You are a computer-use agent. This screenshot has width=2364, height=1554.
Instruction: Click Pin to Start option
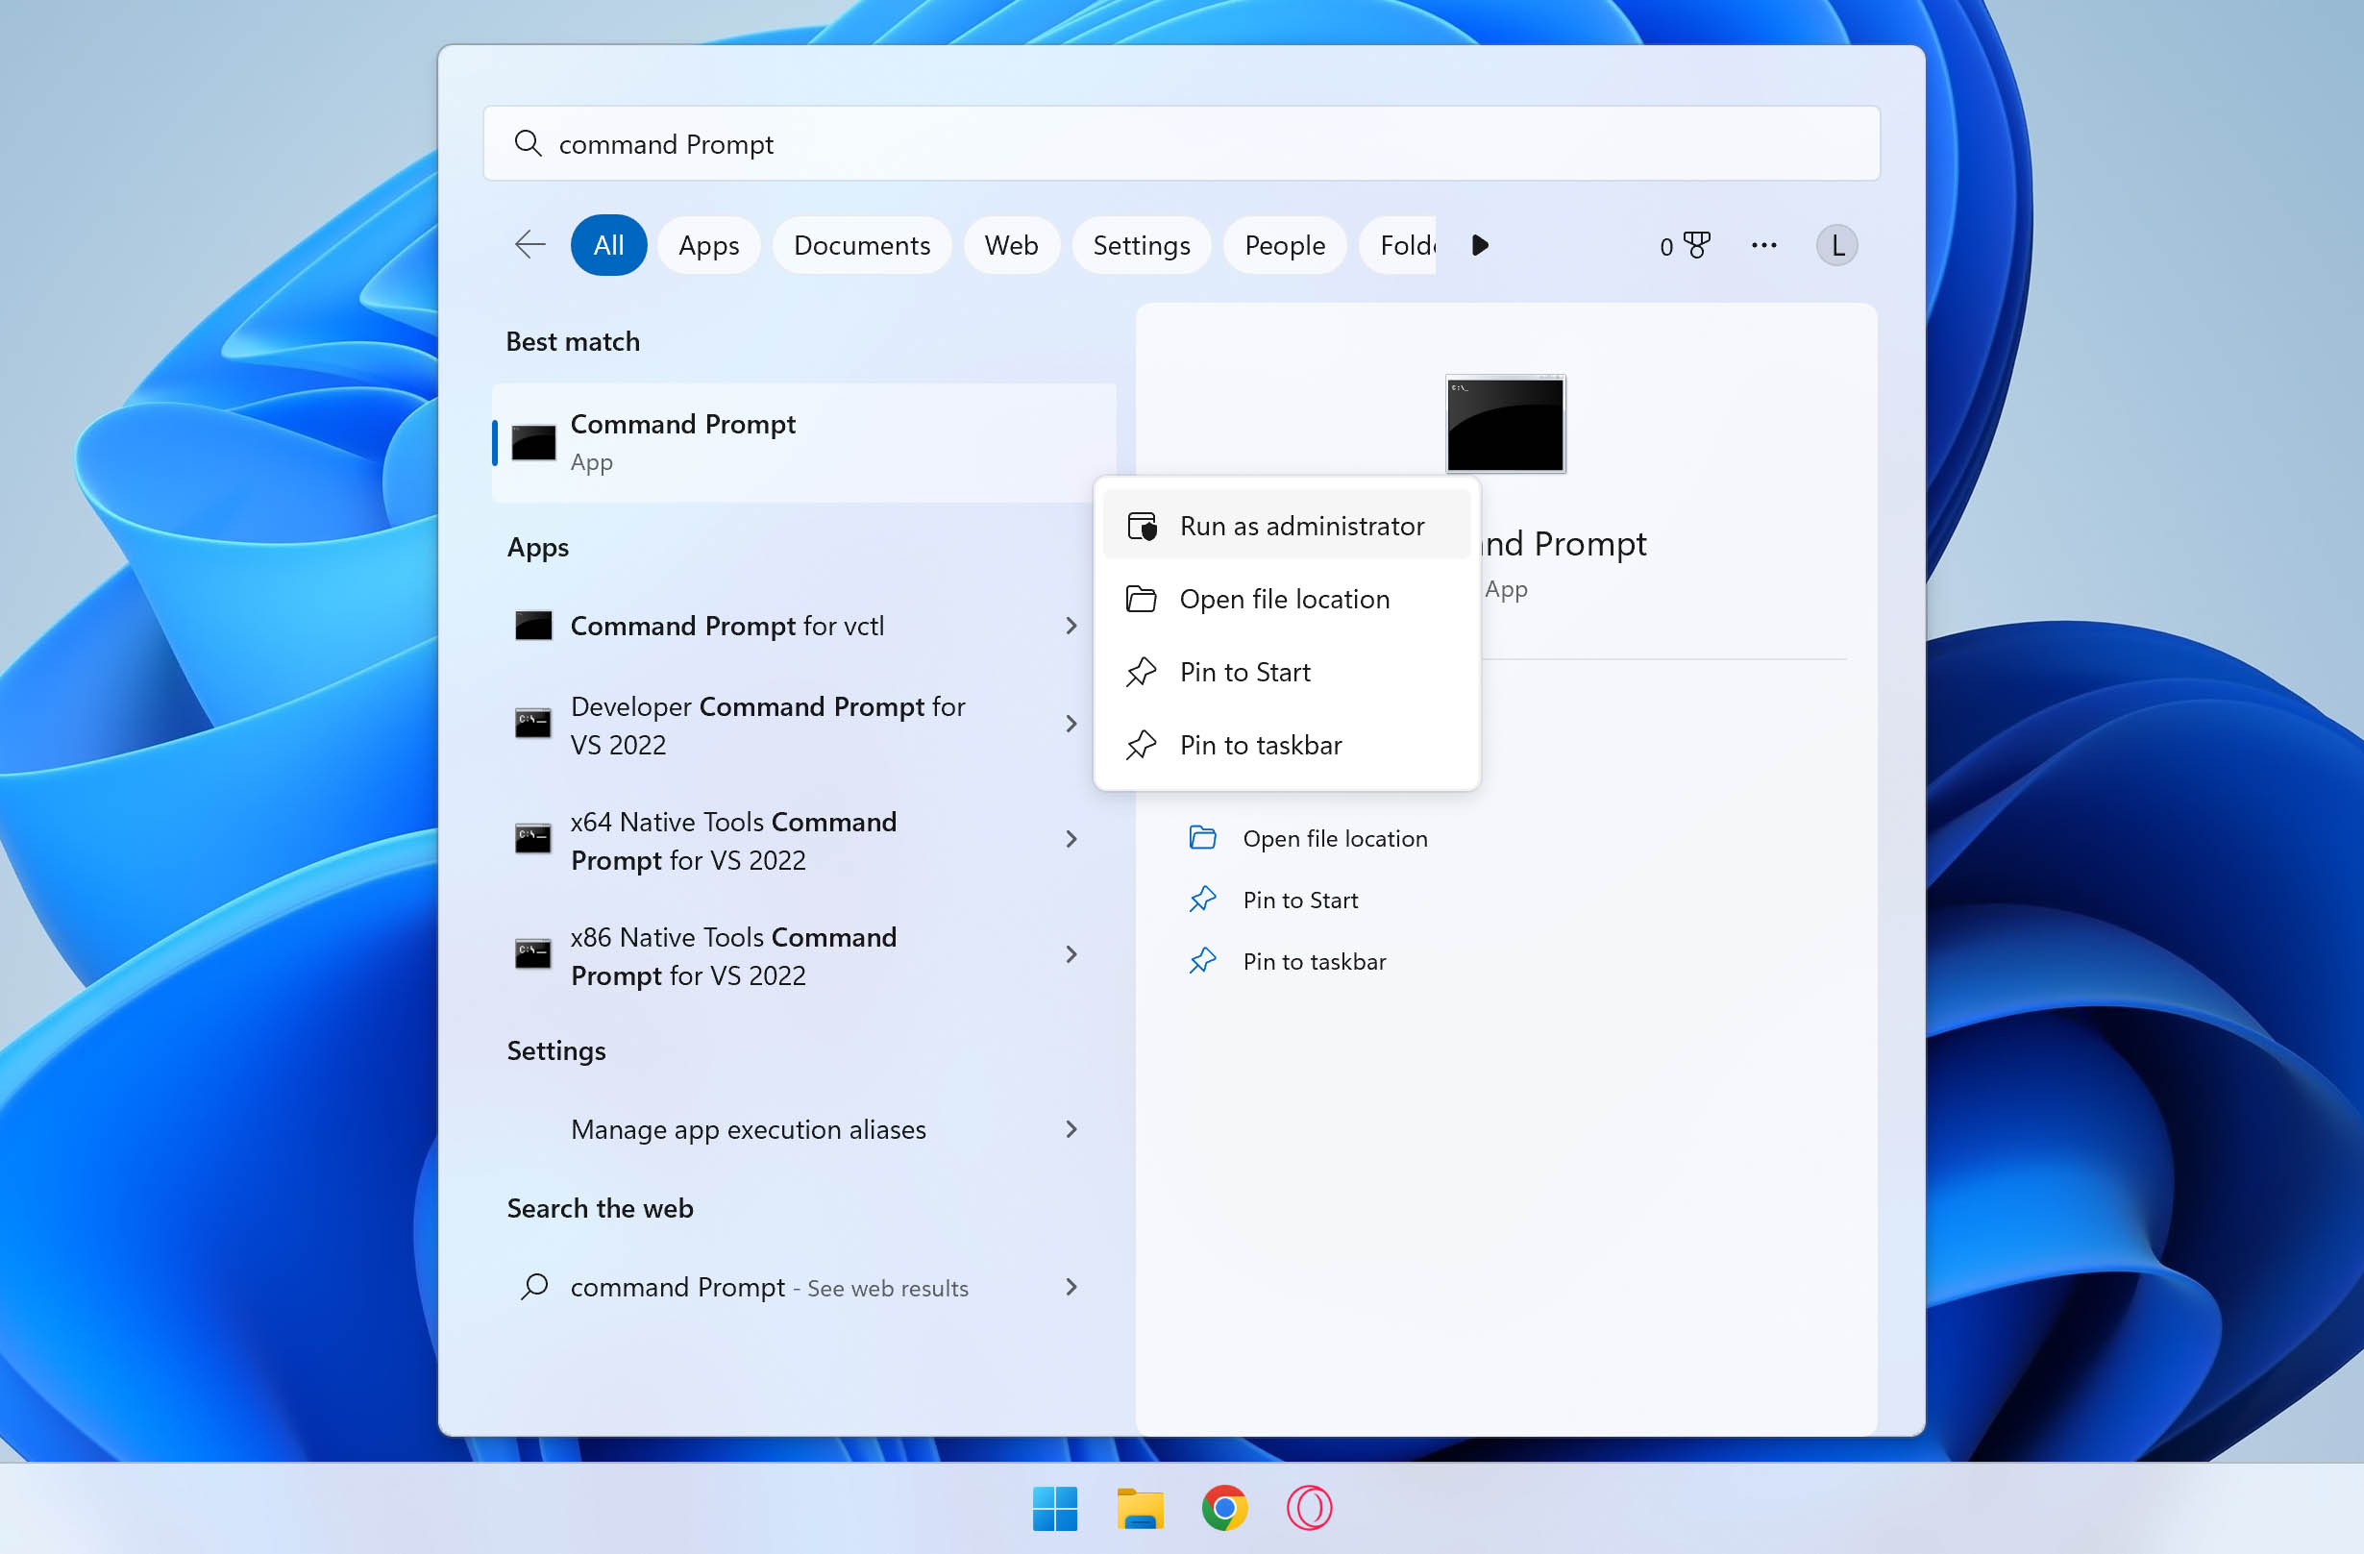[1244, 671]
